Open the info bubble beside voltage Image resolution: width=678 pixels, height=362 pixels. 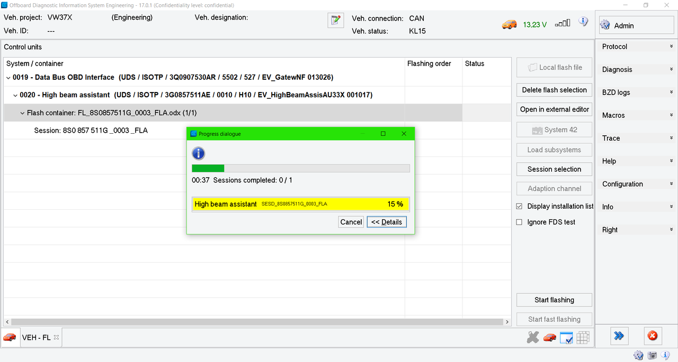pyautogui.click(x=583, y=22)
